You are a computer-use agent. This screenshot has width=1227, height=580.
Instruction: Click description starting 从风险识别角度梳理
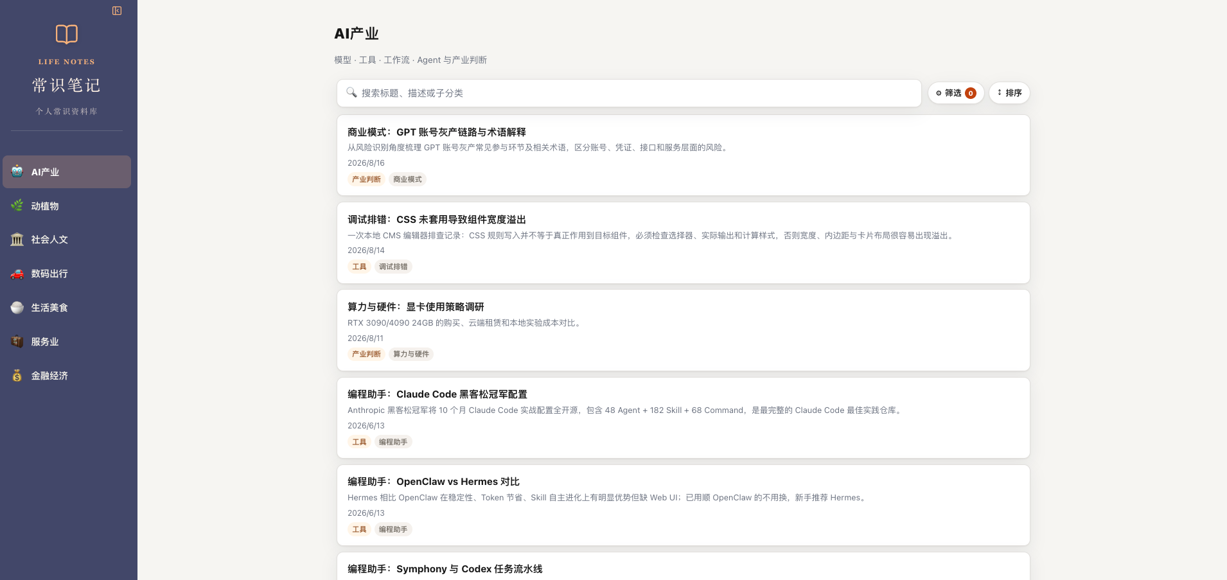click(539, 148)
